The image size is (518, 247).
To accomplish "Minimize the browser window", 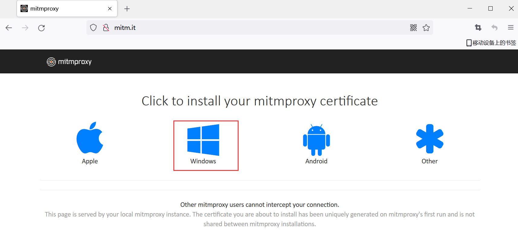I will pos(470,8).
